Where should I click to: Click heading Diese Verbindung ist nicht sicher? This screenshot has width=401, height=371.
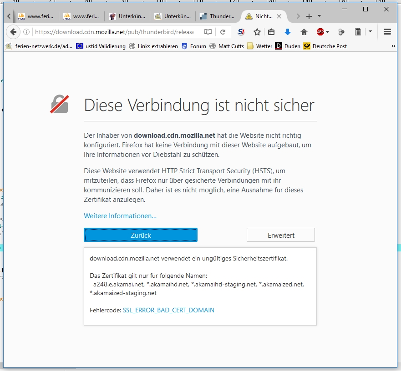199,105
